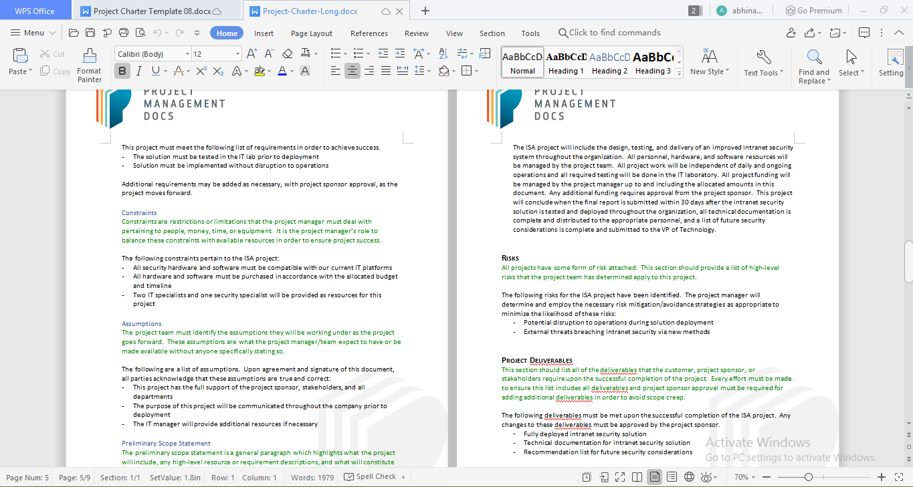Open the Text Tools wrench icon
Image resolution: width=913 pixels, height=487 pixels.
[x=763, y=57]
